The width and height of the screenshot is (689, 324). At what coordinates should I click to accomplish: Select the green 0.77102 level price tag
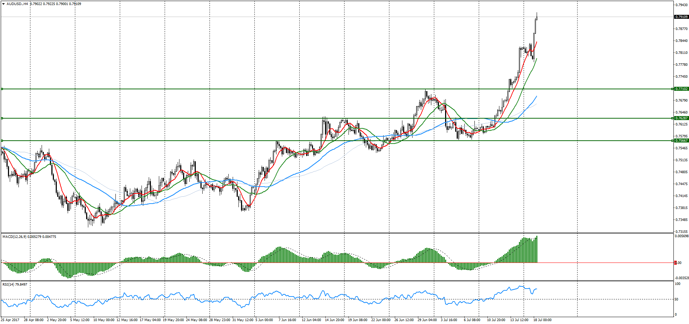pyautogui.click(x=681, y=89)
